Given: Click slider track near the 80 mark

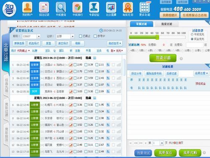Looking at the screenshot, I should (173, 37).
